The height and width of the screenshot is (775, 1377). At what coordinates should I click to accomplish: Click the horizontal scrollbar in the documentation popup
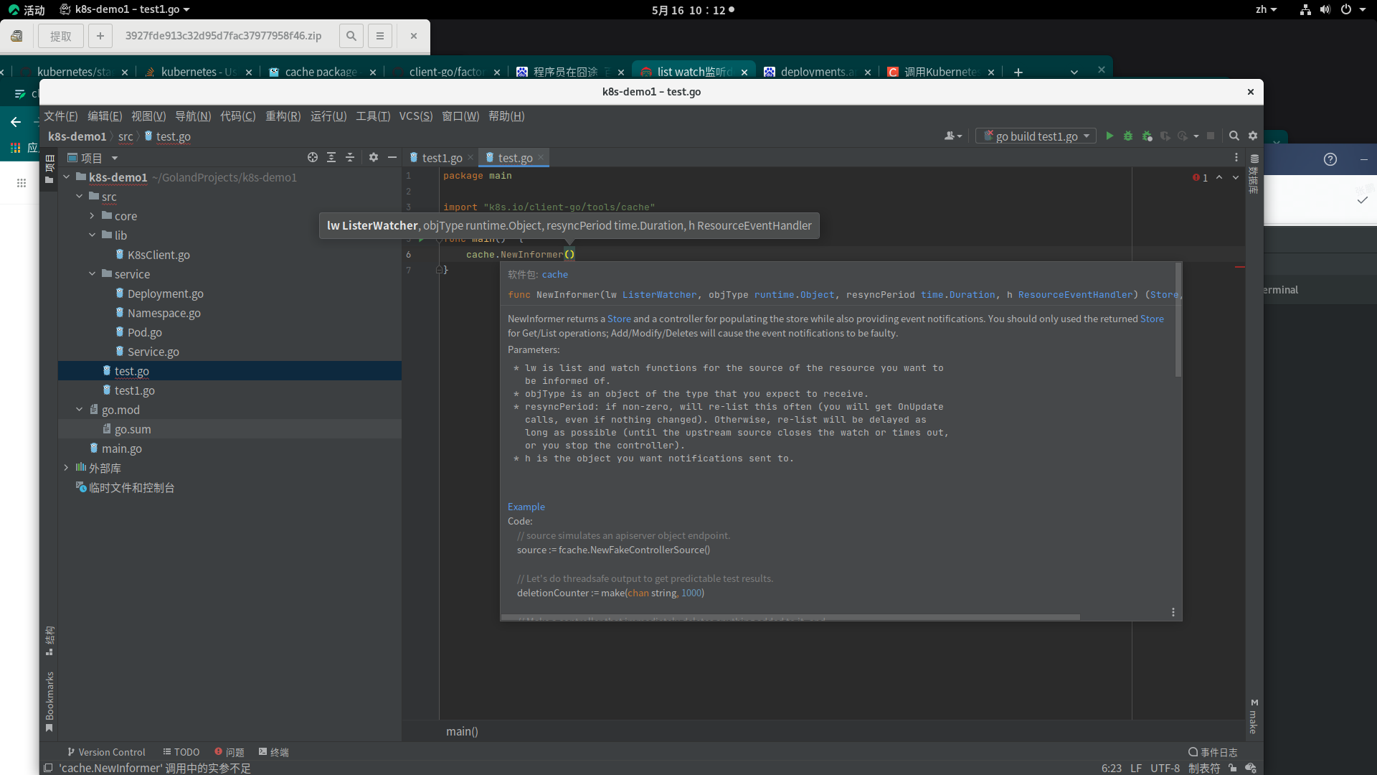coord(789,617)
